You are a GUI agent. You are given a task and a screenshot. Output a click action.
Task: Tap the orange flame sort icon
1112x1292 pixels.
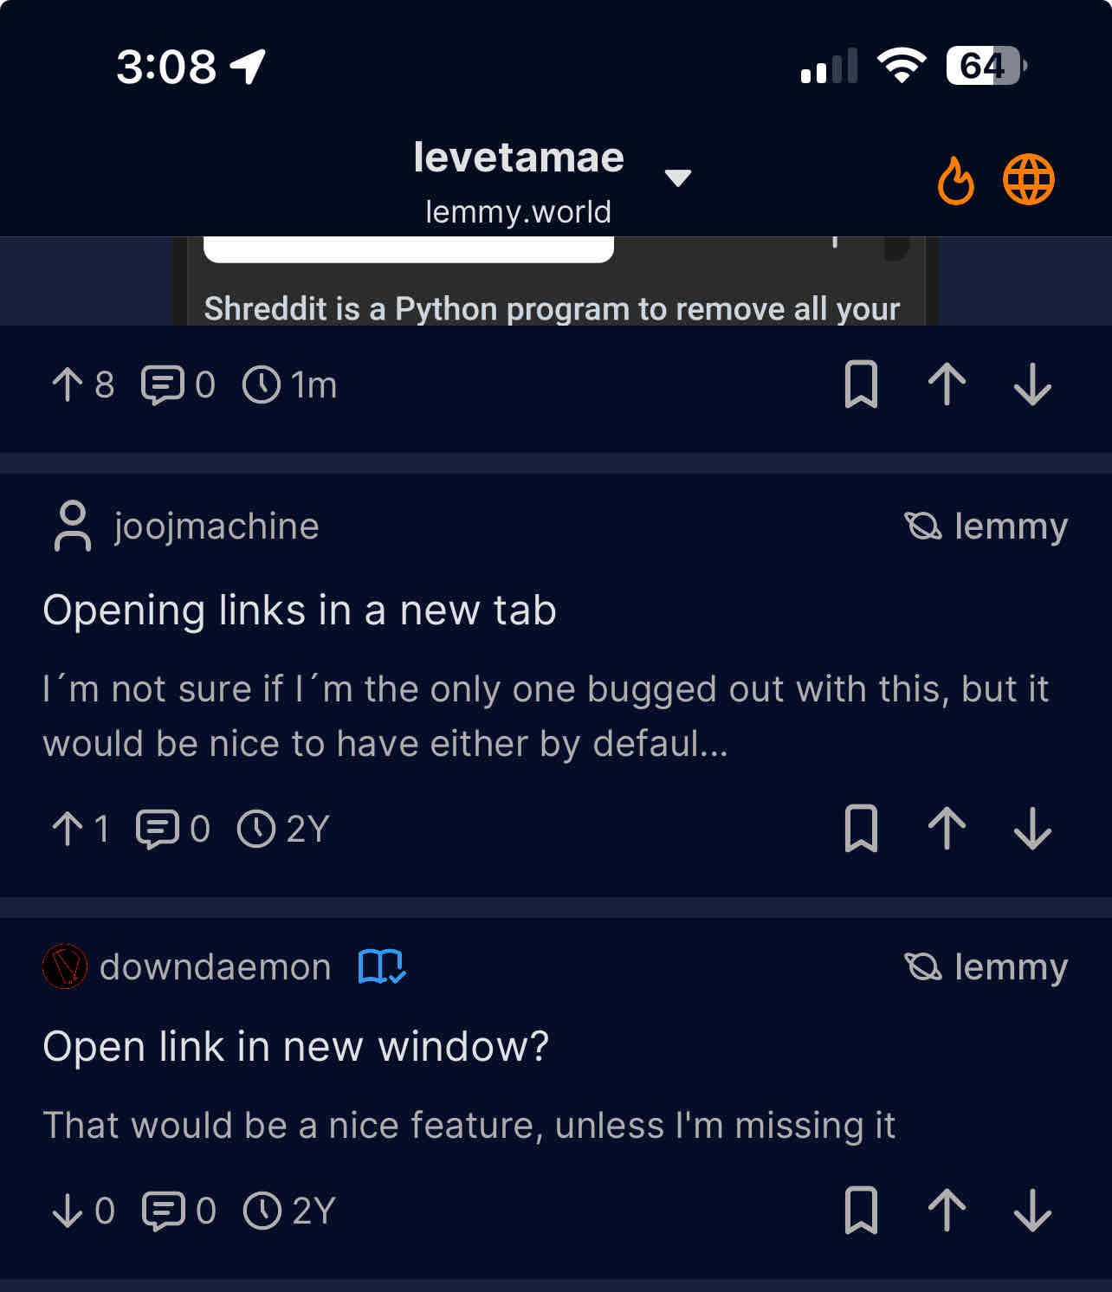[x=955, y=180]
